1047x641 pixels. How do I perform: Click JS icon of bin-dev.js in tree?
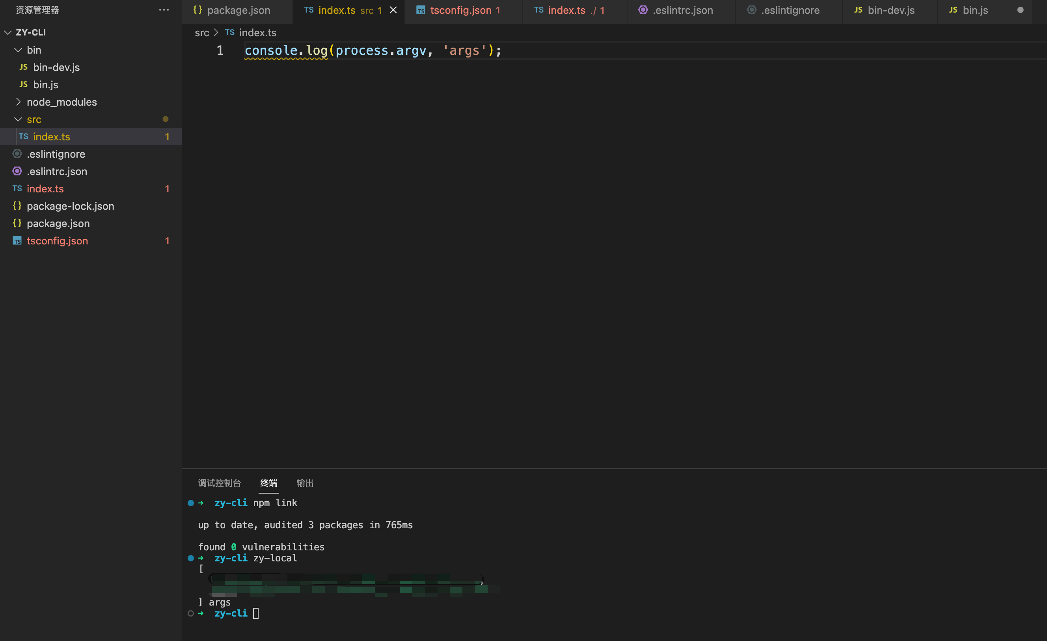23,67
